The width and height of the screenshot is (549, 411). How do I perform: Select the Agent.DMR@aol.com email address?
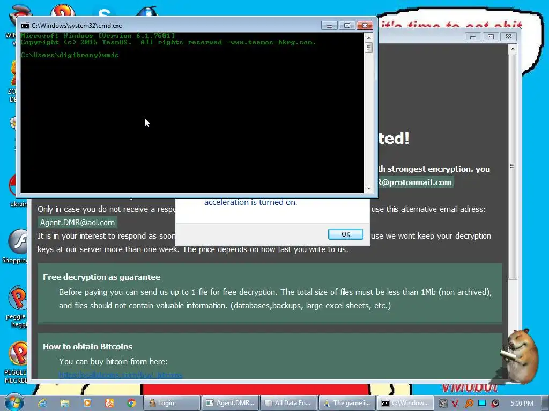pos(77,222)
